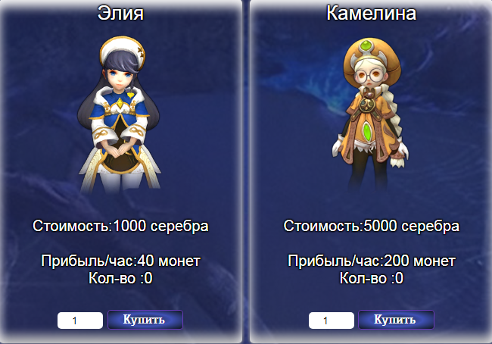Click the Стоимость:5000 серебра label
This screenshot has height=344, width=492.
tap(371, 226)
